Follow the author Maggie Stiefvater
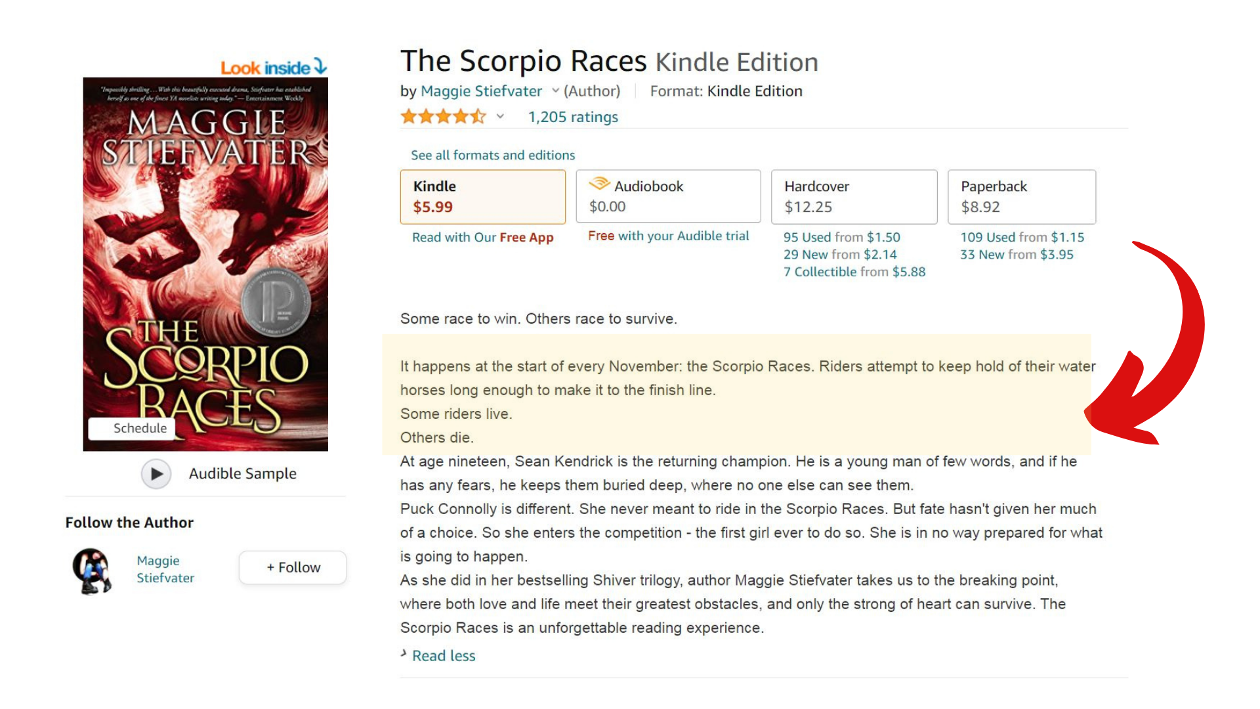1260x709 pixels. click(293, 567)
